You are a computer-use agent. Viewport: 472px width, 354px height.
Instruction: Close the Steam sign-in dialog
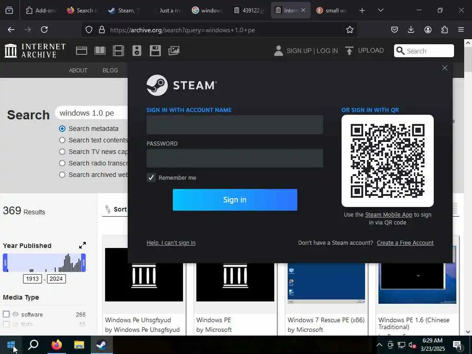445,68
